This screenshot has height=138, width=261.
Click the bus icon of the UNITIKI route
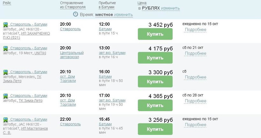pyautogui.click(x=5, y=49)
